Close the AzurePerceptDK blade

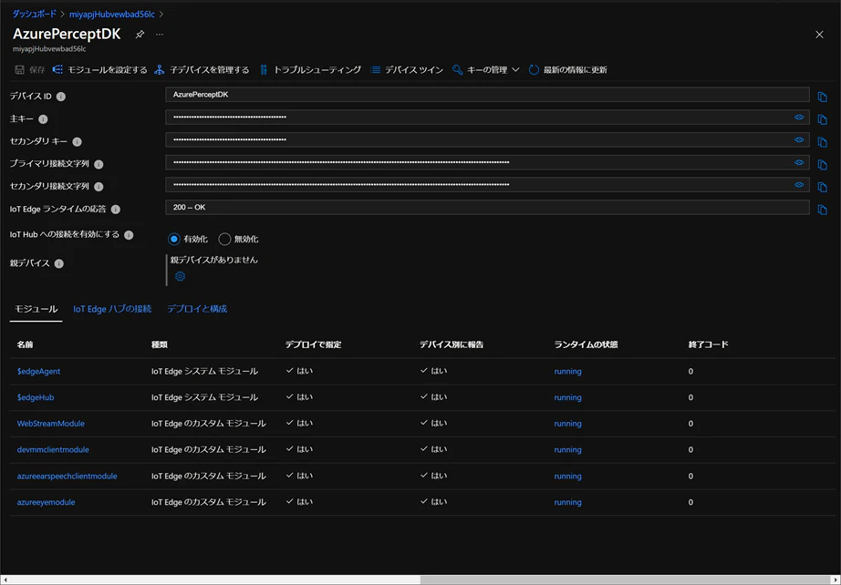tap(819, 35)
